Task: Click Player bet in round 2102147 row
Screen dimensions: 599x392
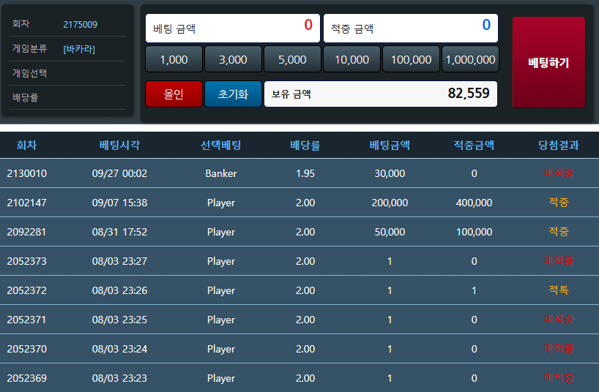Action: [x=221, y=203]
